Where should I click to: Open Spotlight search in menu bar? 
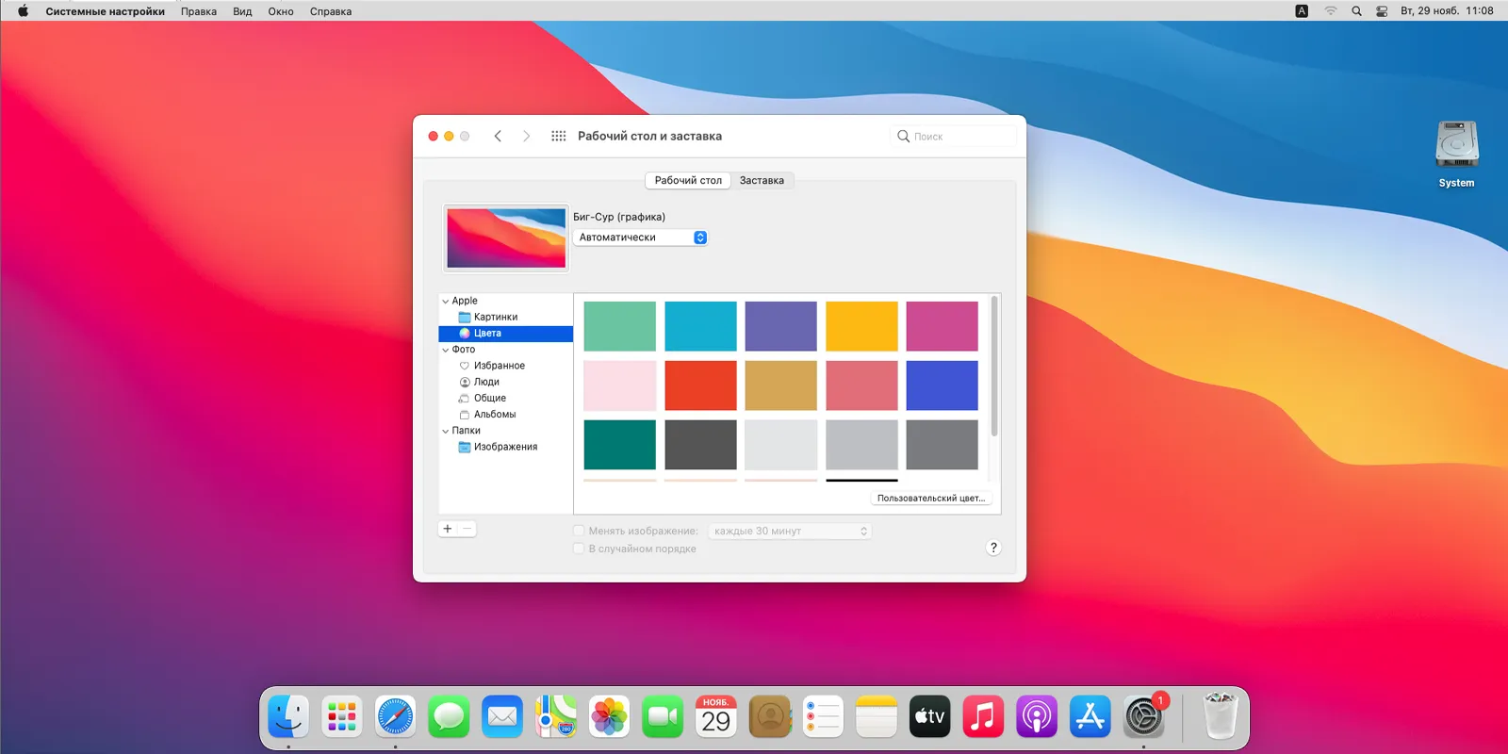[1356, 11]
